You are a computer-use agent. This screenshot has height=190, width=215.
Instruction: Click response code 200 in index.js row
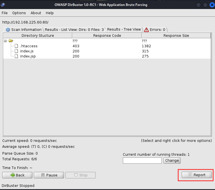(76, 51)
